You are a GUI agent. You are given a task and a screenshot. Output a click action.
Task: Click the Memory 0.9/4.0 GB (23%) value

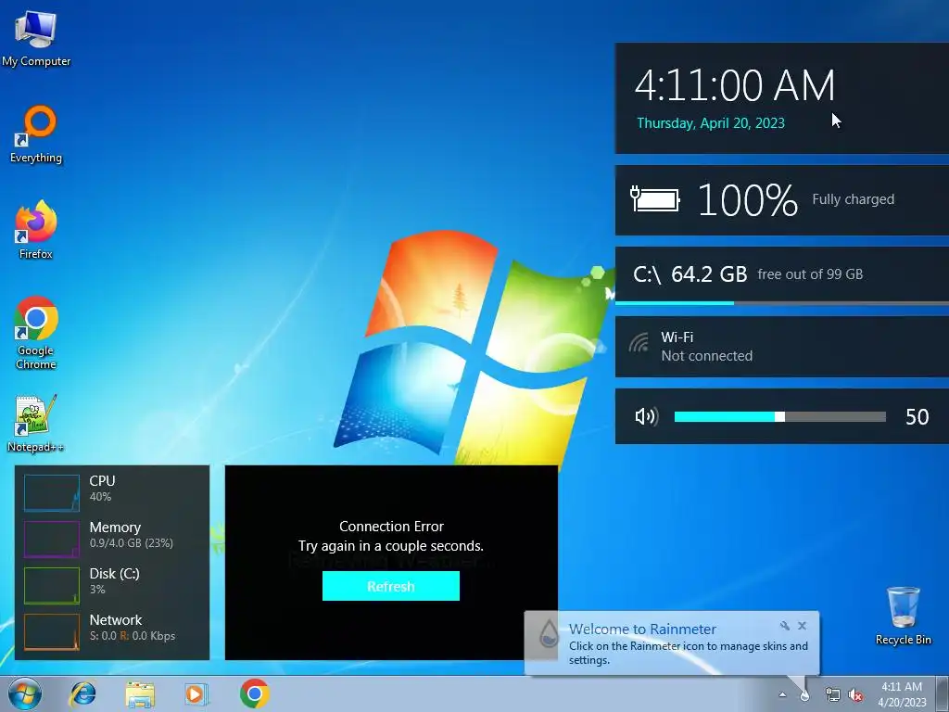coord(132,543)
